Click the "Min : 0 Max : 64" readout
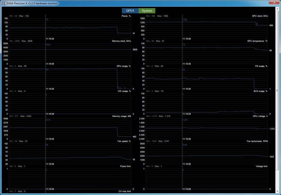Viewport: 281px width, 195px height. coord(155,66)
